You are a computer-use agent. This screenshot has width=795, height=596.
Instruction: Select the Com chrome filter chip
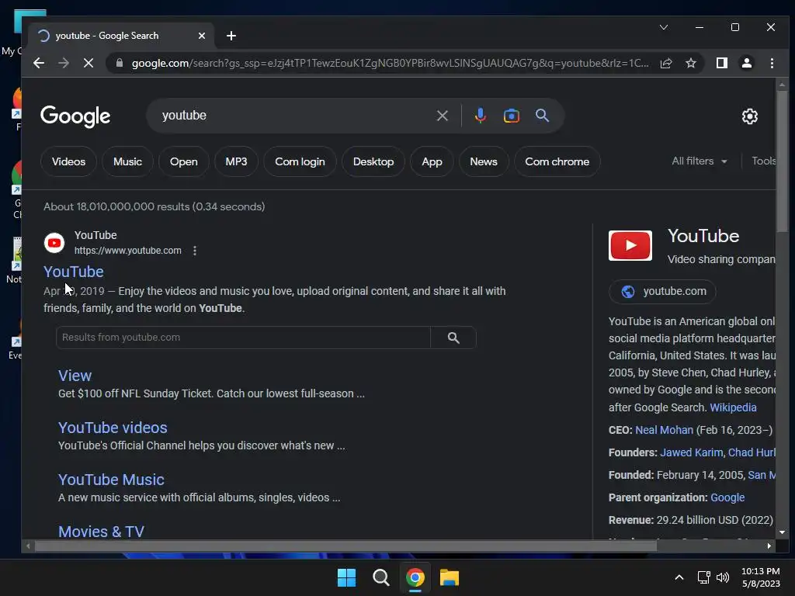pyautogui.click(x=557, y=161)
